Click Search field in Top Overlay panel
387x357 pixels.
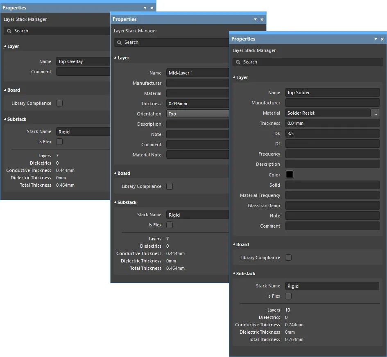[x=57, y=31]
